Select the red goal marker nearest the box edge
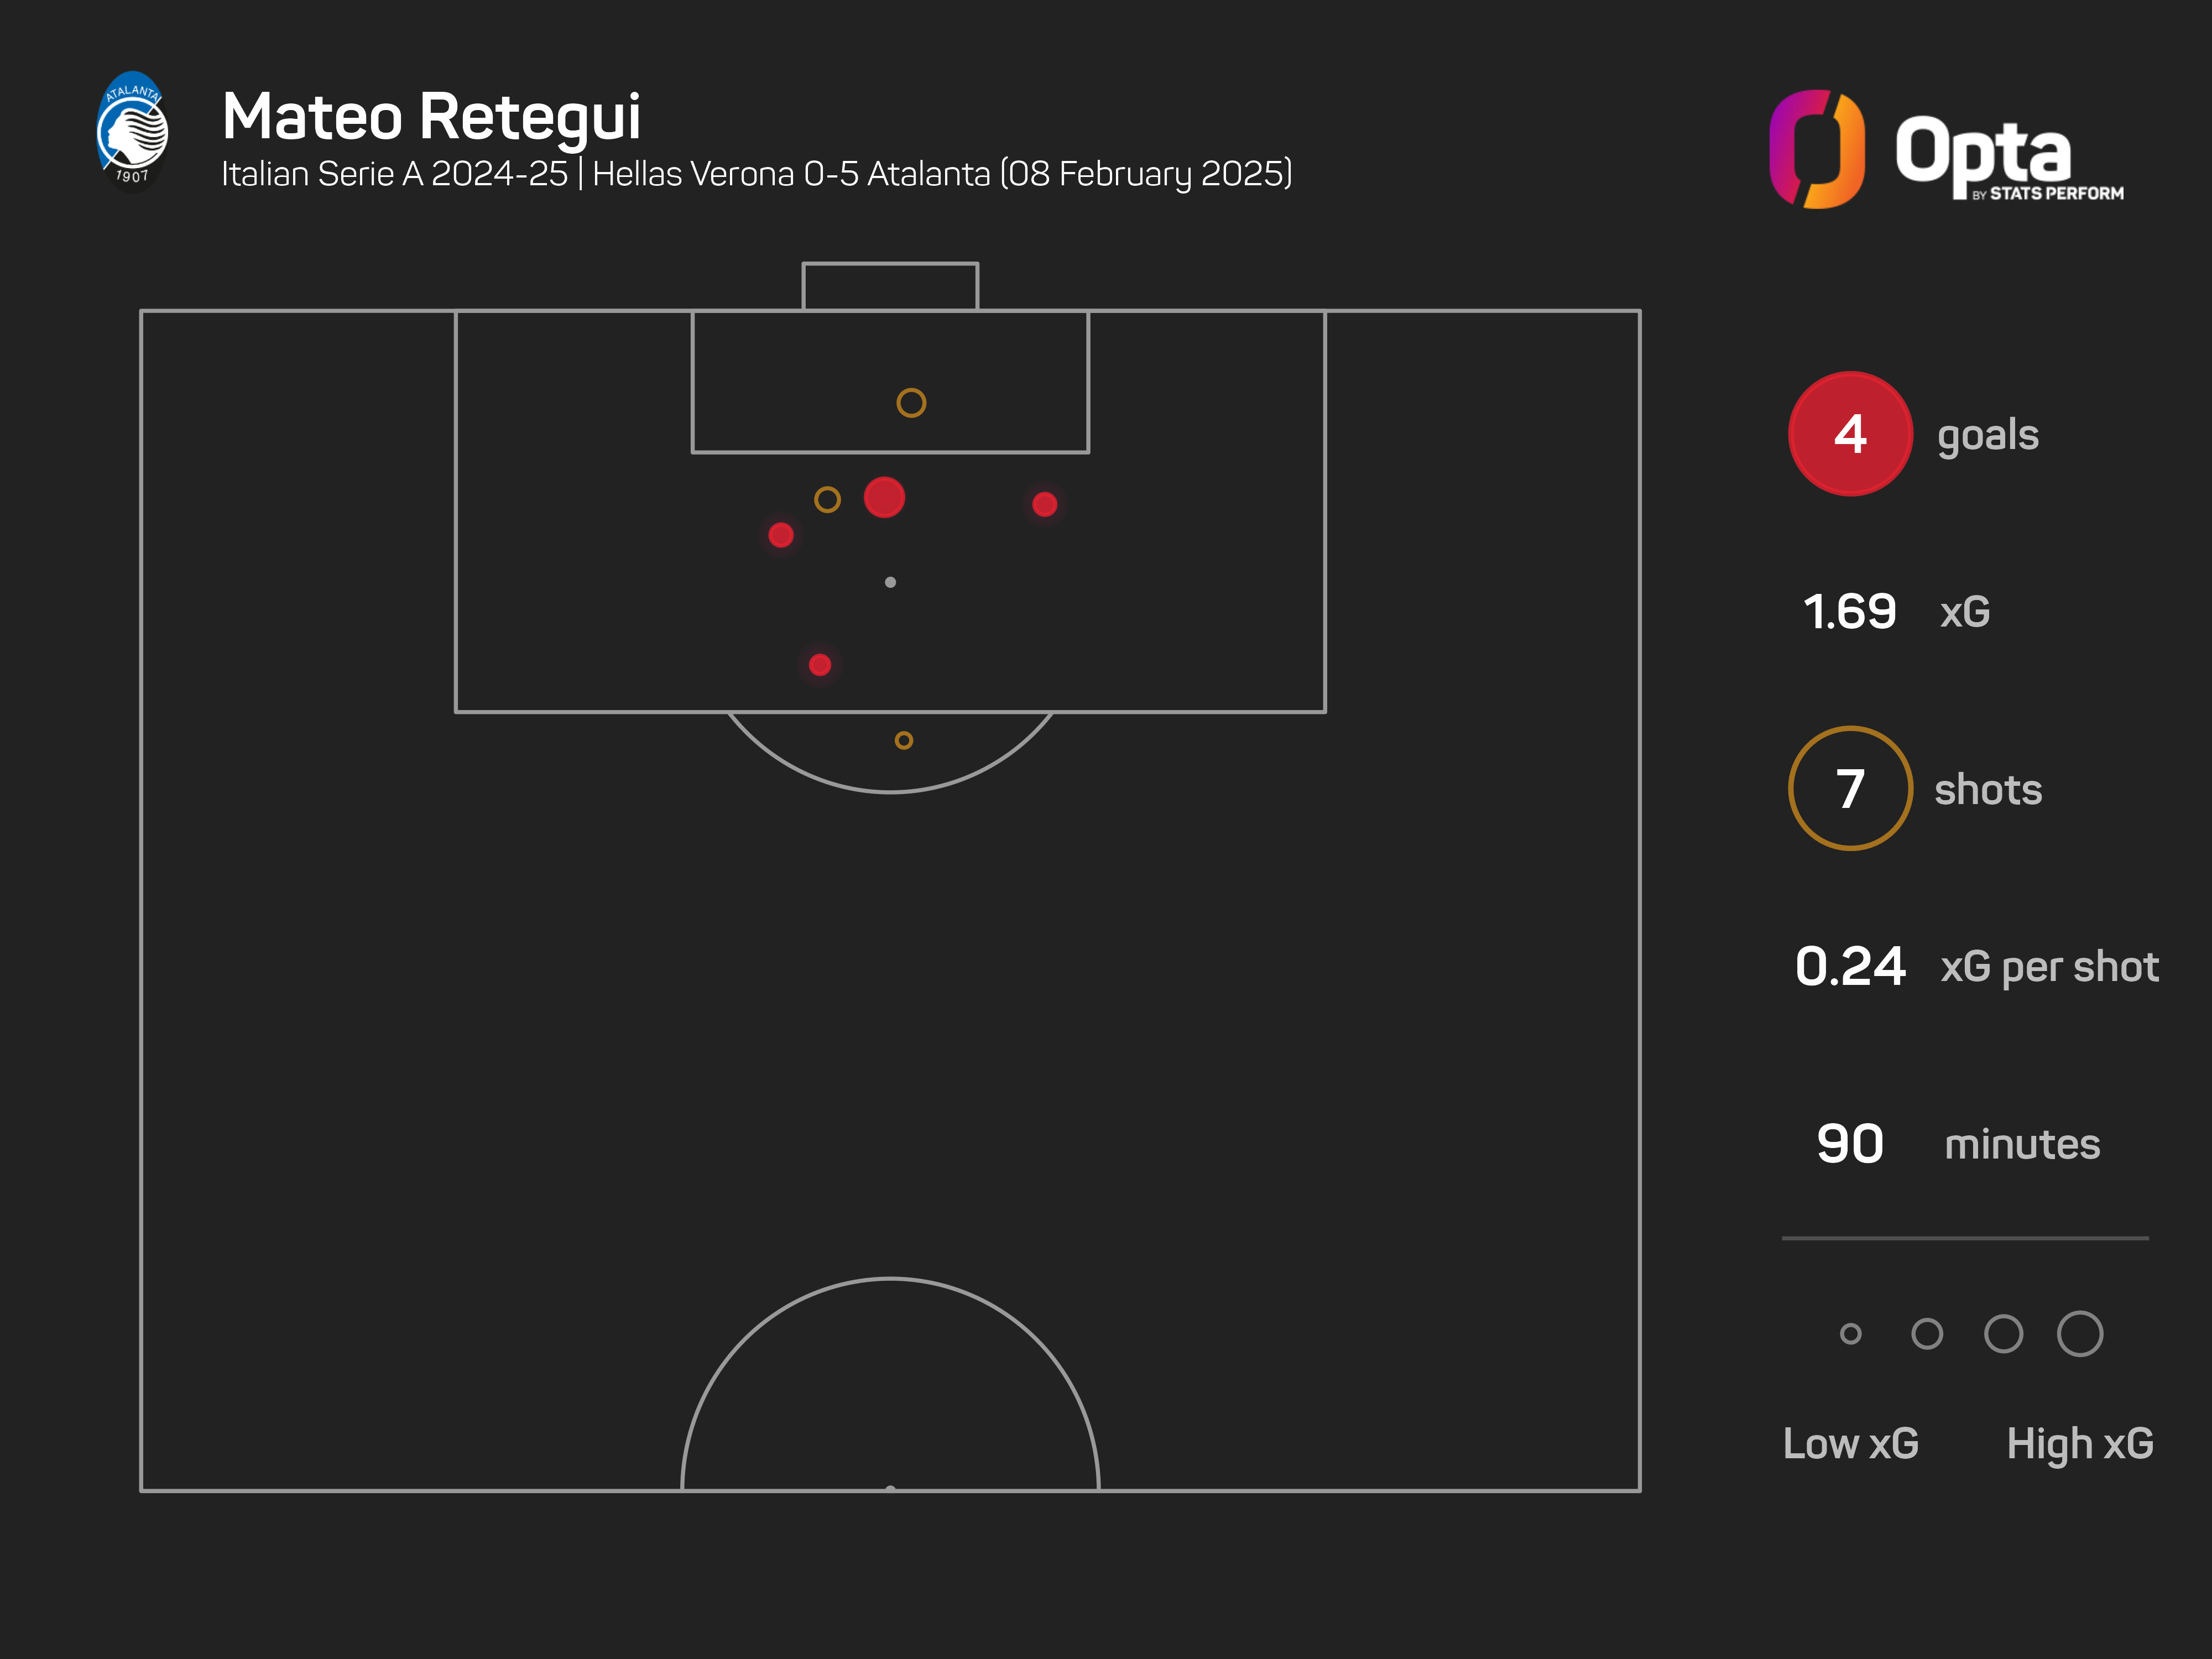 coord(820,665)
